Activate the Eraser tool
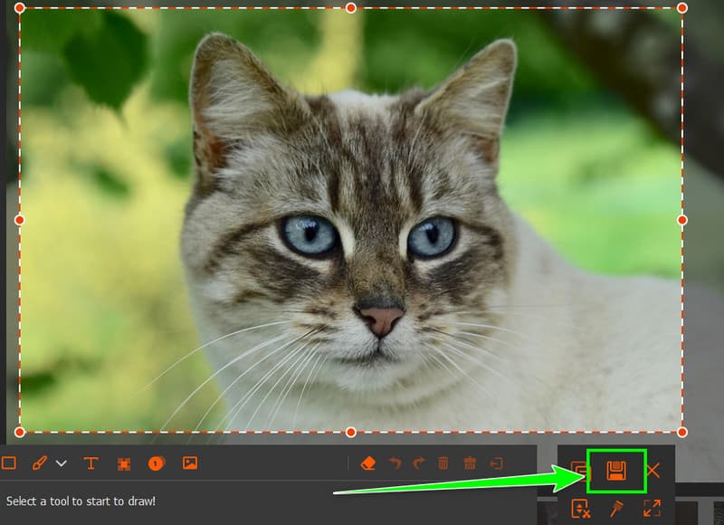The height and width of the screenshot is (525, 724). (367, 463)
